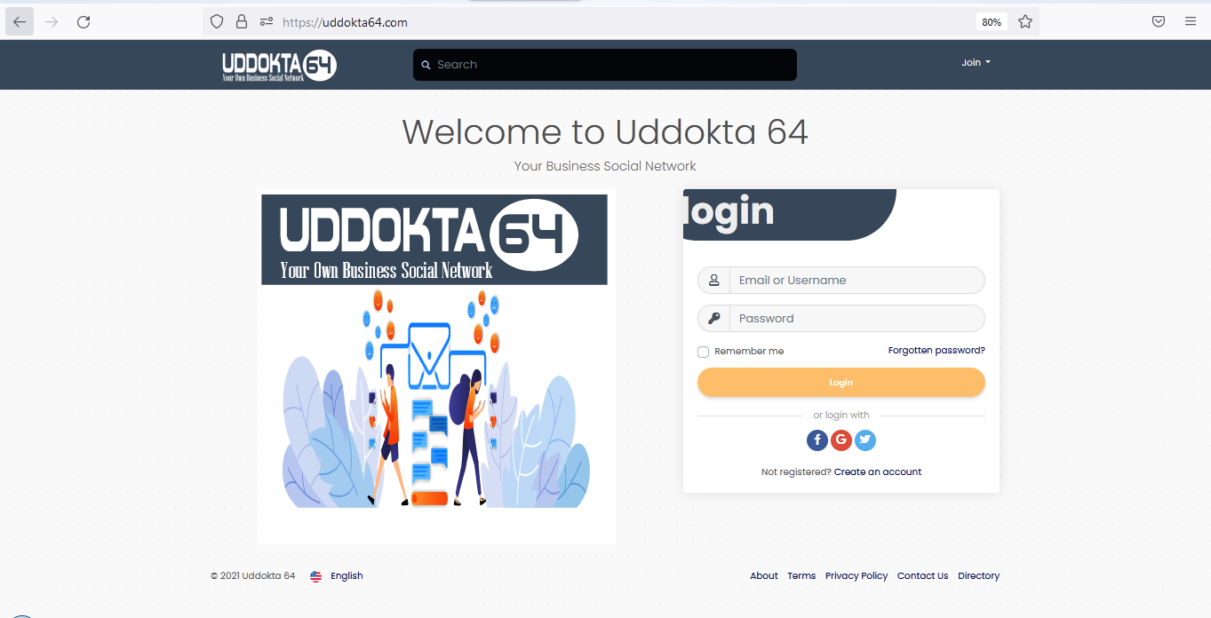Expand the Join dropdown menu
The image size is (1211, 618).
pyautogui.click(x=976, y=62)
